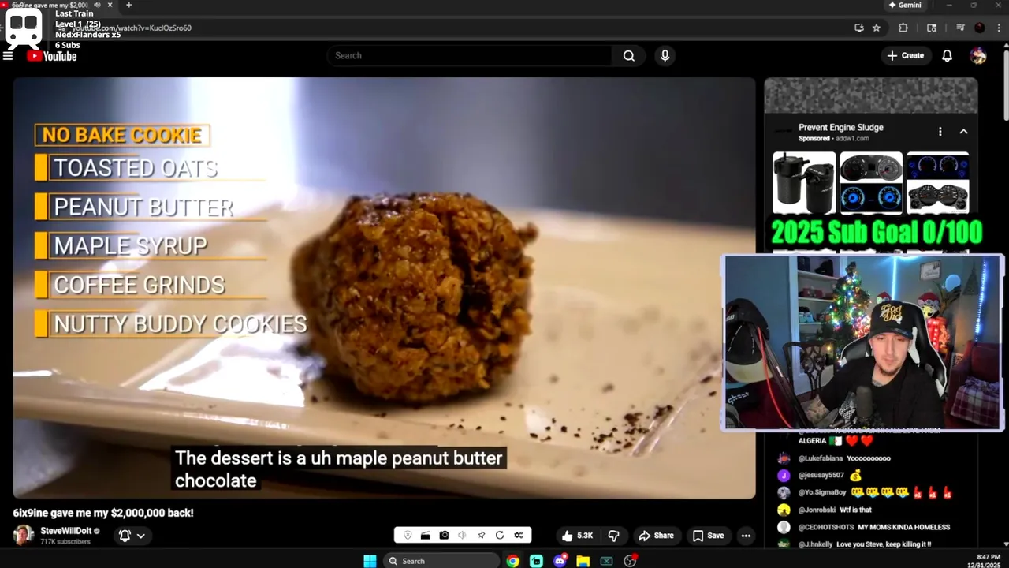Open the YouTube notifications bell
Viewport: 1009px width, 568px height.
(948, 56)
